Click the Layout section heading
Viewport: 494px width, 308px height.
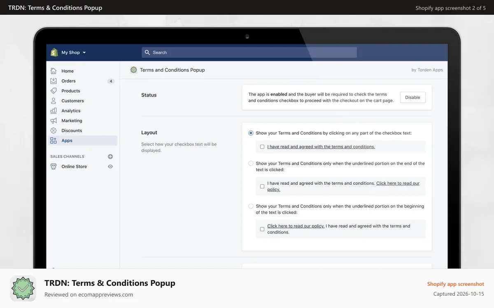(149, 133)
